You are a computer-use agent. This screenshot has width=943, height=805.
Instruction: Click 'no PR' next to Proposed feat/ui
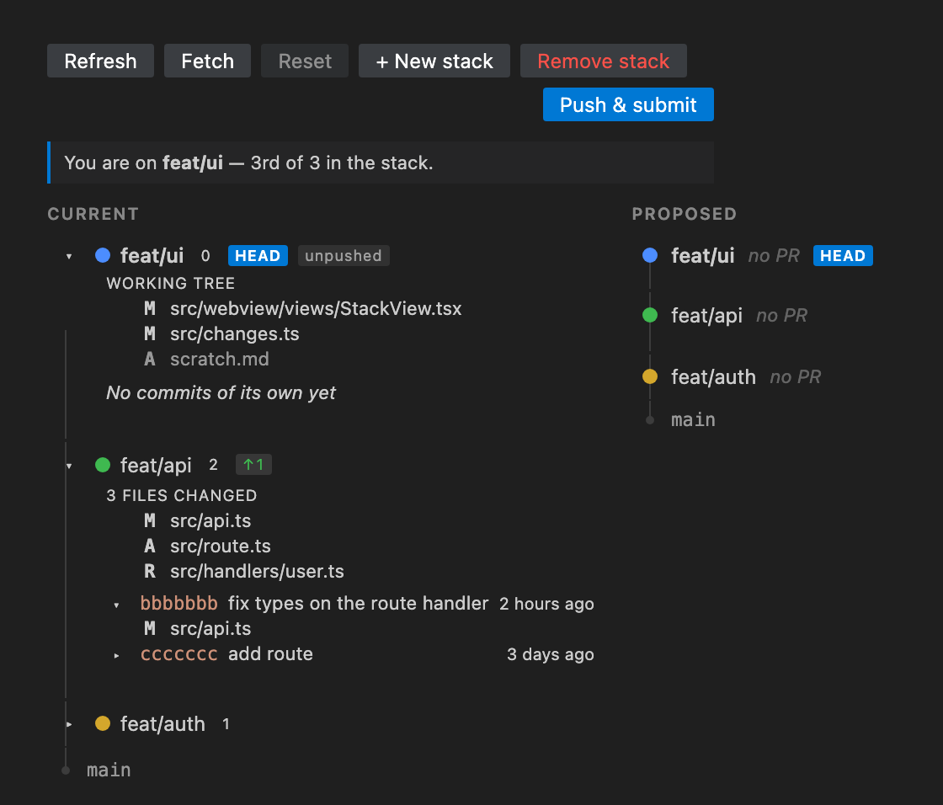point(774,256)
